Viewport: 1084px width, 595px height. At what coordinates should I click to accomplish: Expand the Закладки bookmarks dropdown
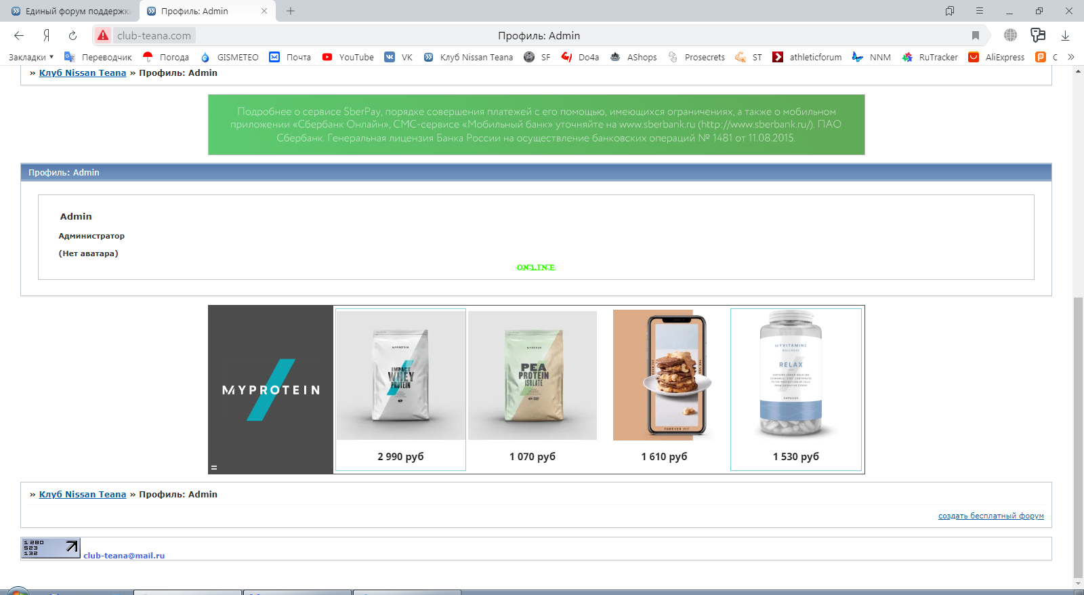pyautogui.click(x=31, y=57)
